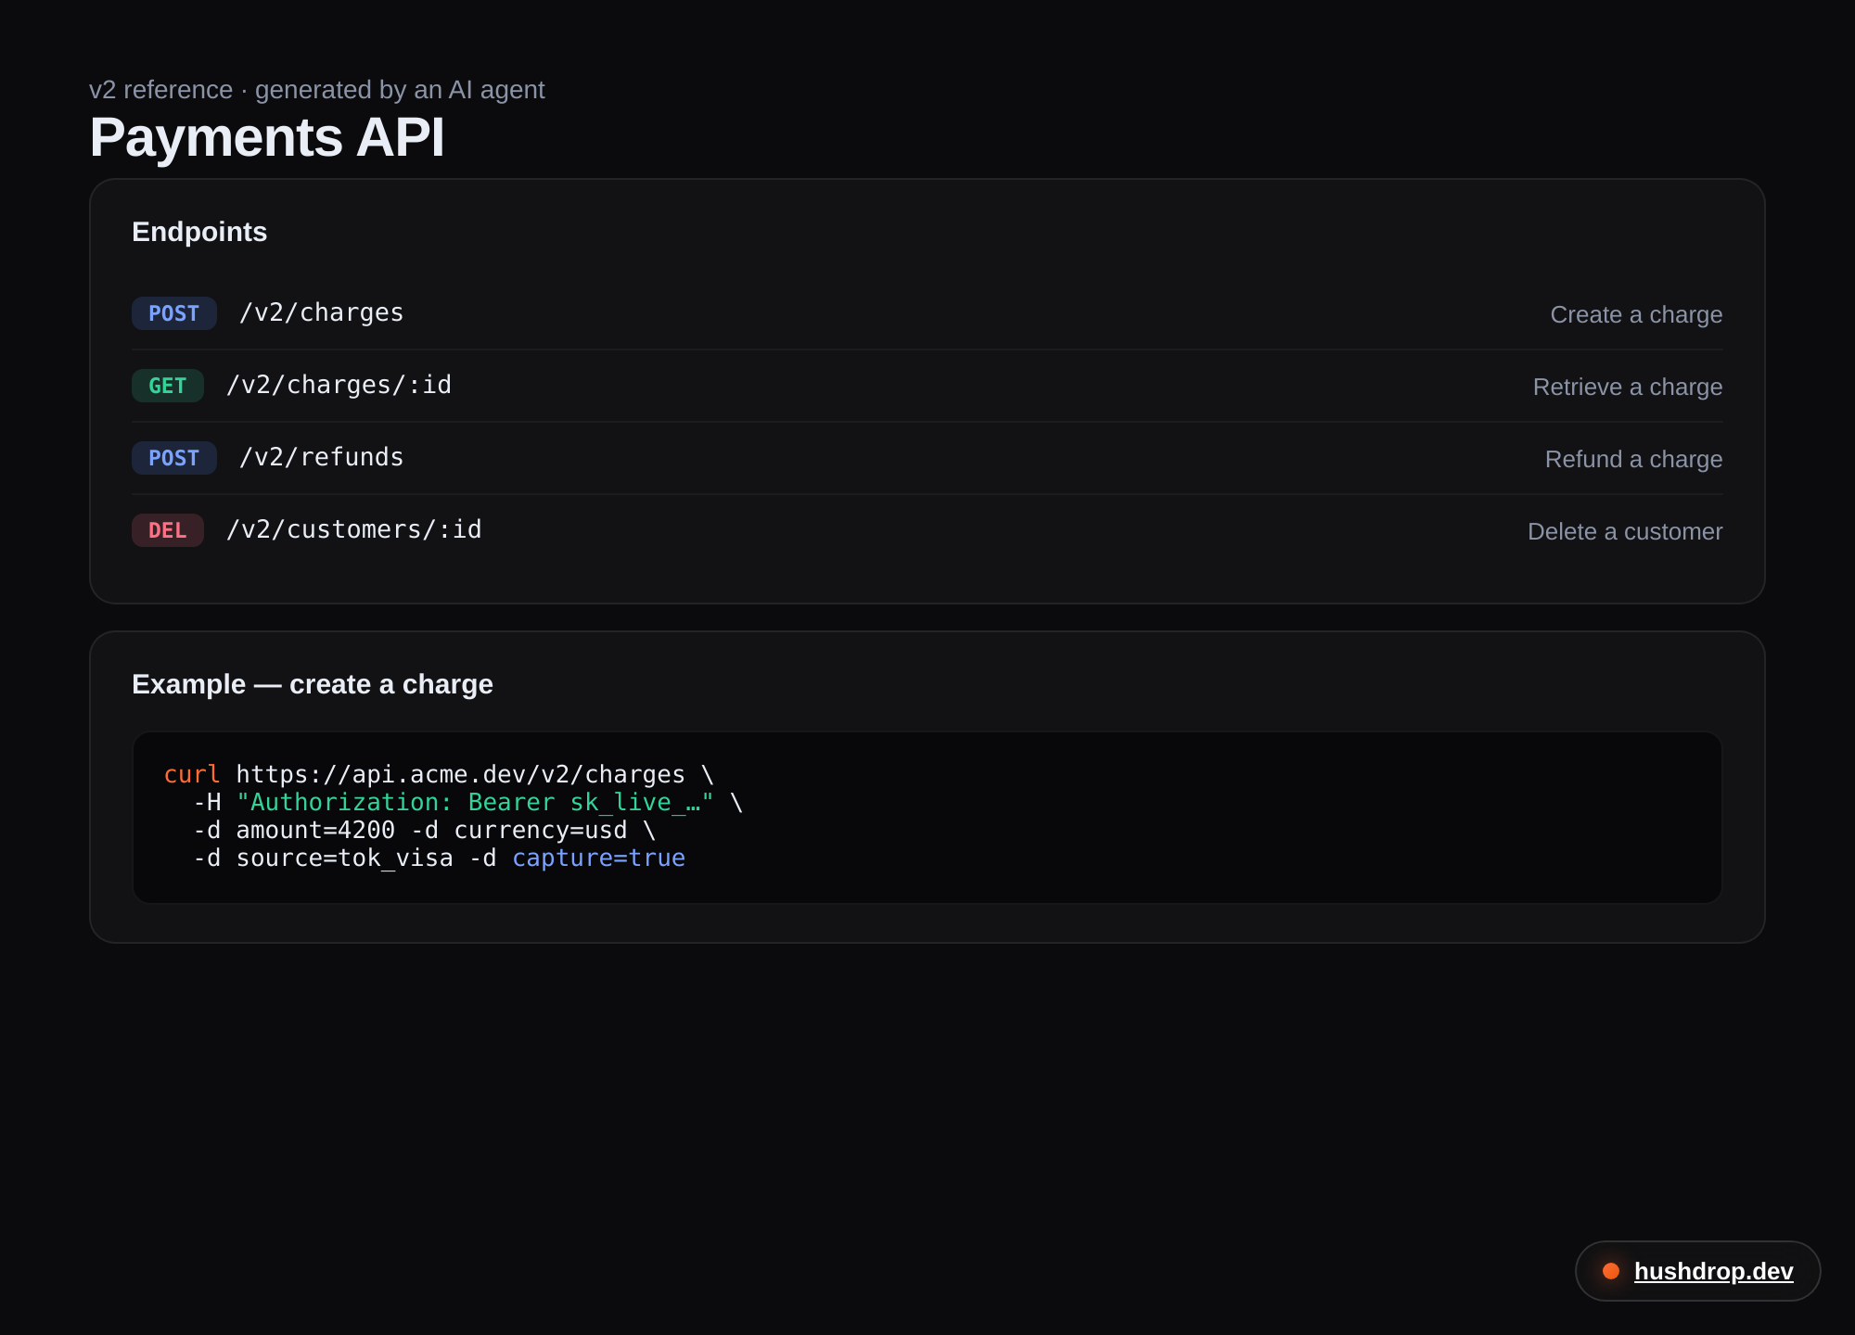Click the 'Example — create a charge' heading
Viewport: 1855px width, 1335px height.
(313, 684)
